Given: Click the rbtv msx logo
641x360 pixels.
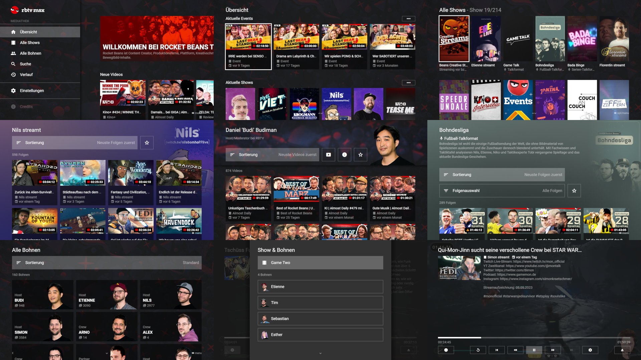Looking at the screenshot, I should click(27, 10).
